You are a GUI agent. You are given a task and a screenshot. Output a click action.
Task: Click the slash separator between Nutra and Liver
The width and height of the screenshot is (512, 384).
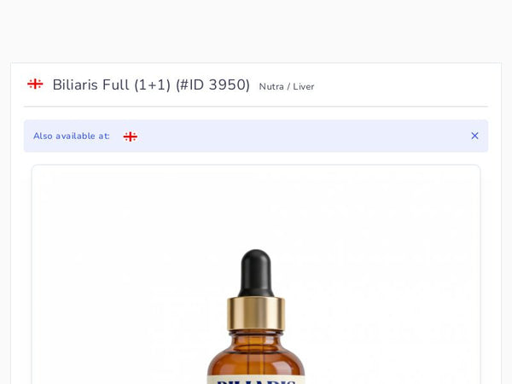click(288, 87)
